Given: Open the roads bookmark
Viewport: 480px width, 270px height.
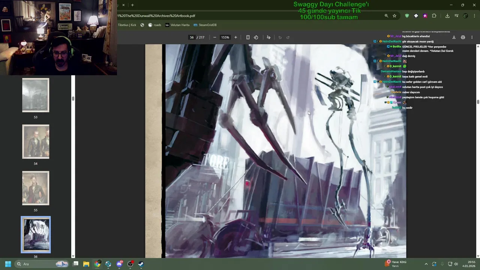Looking at the screenshot, I should [x=154, y=25].
